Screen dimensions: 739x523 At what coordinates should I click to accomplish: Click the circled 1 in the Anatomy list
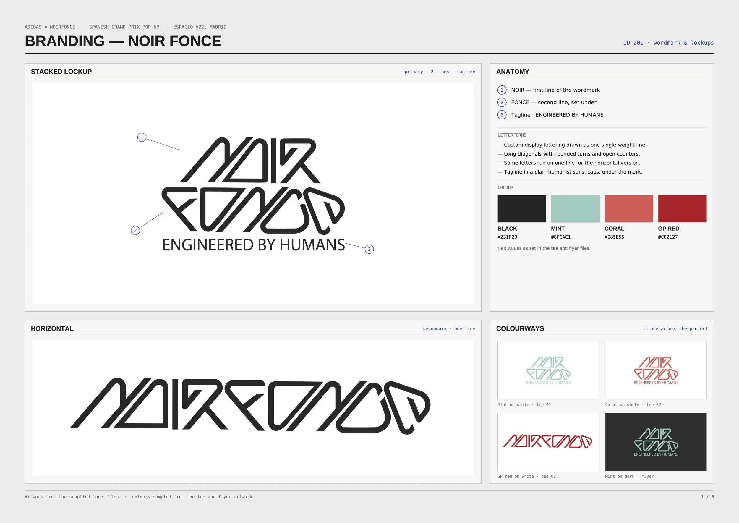(x=502, y=90)
